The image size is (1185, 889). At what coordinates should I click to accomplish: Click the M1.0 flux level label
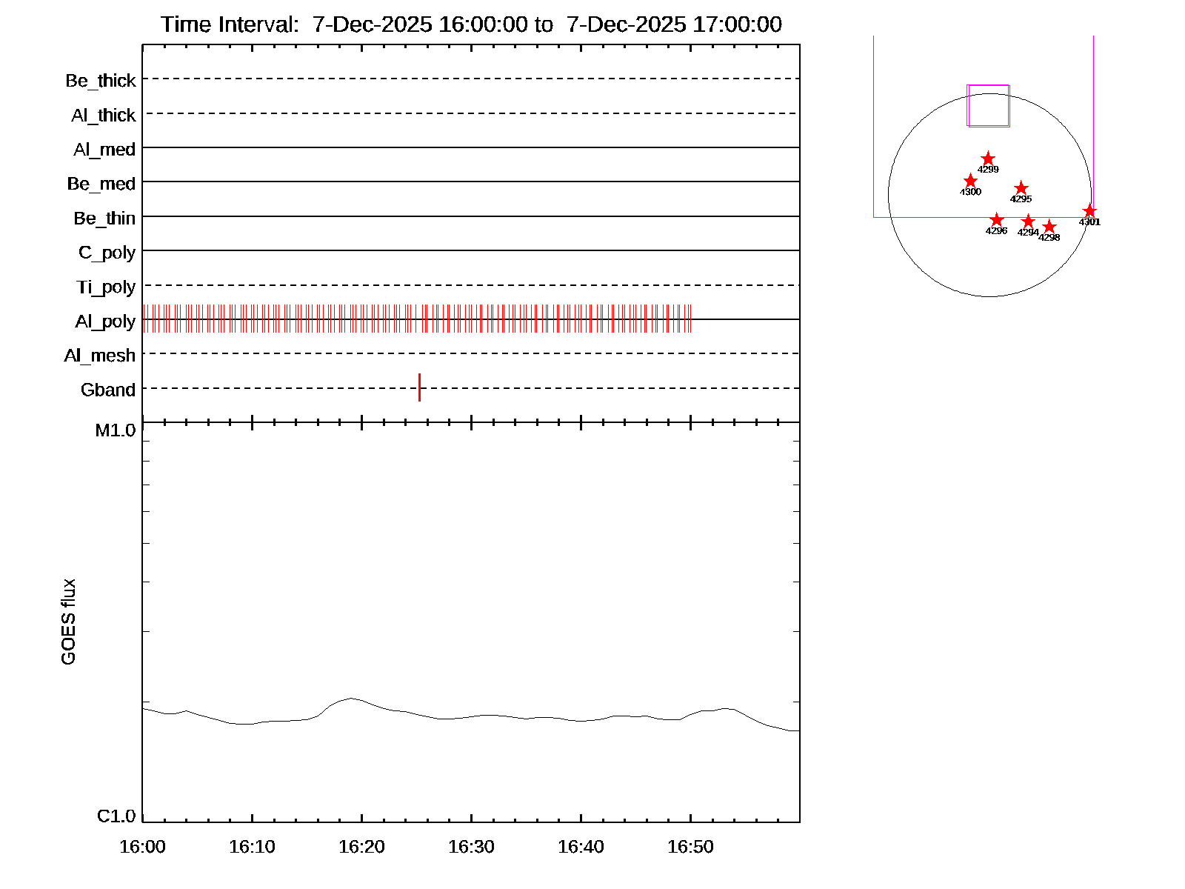point(116,430)
